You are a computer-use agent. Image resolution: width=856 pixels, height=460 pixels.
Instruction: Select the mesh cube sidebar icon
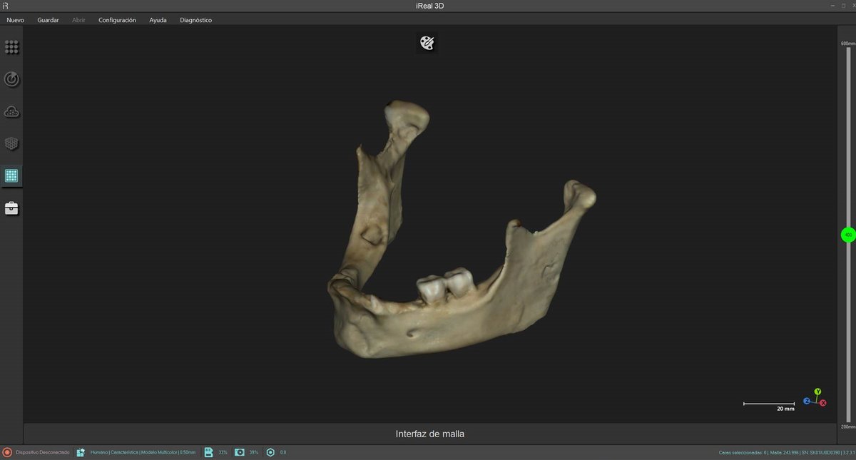(x=11, y=143)
